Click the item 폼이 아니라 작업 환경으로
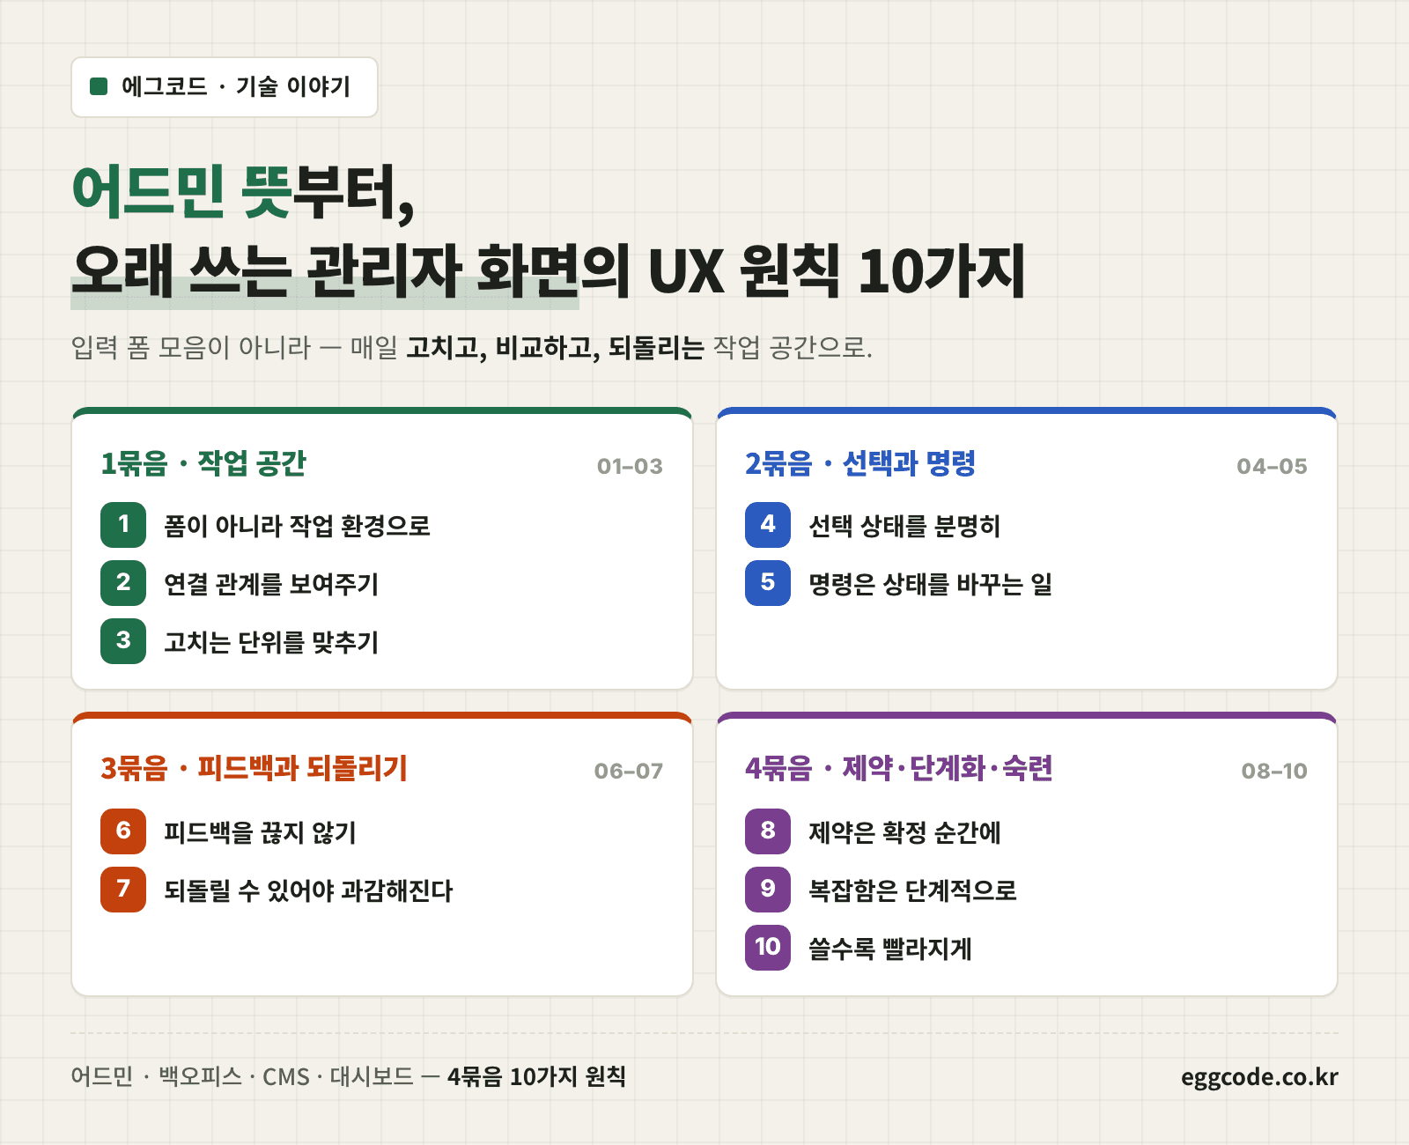The width and height of the screenshot is (1409, 1145). (x=298, y=526)
